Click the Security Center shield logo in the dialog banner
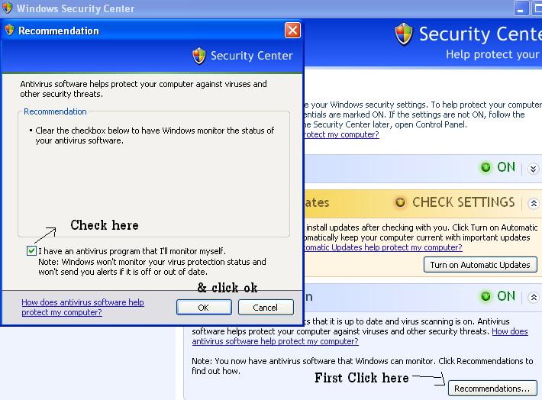 click(199, 56)
